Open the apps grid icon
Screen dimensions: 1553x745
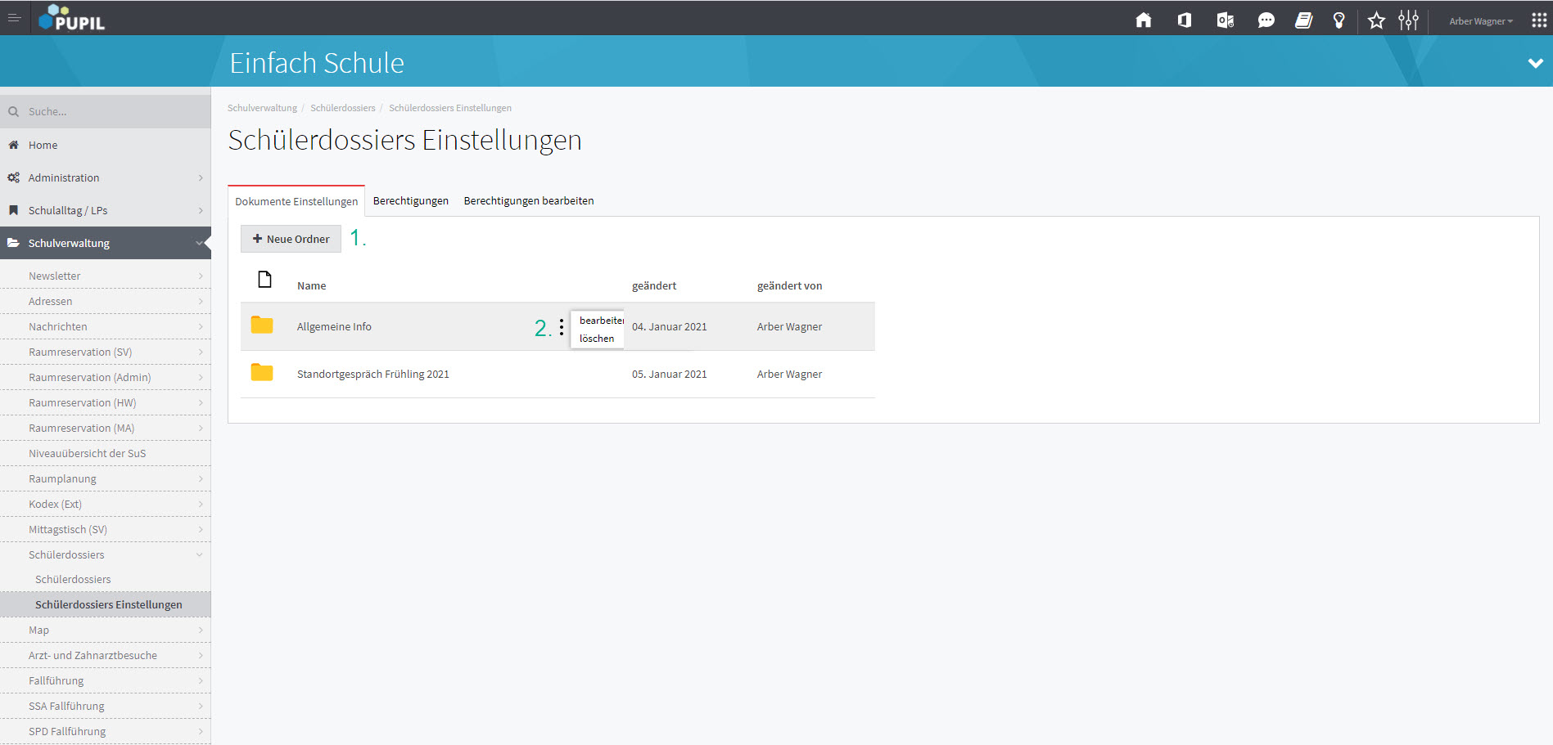click(1539, 20)
